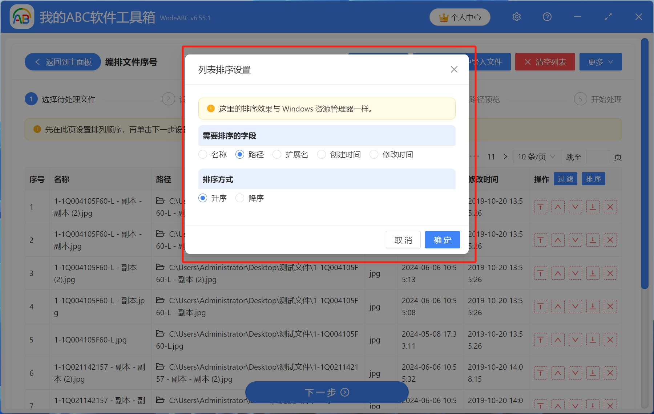The width and height of the screenshot is (654, 414).
Task: Confirm sort settings with 确定
Action: coord(442,240)
